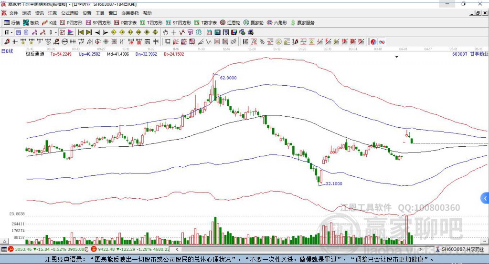The width and height of the screenshot is (489, 264).
Task: Open the 工具 menu
Action: [100, 13]
